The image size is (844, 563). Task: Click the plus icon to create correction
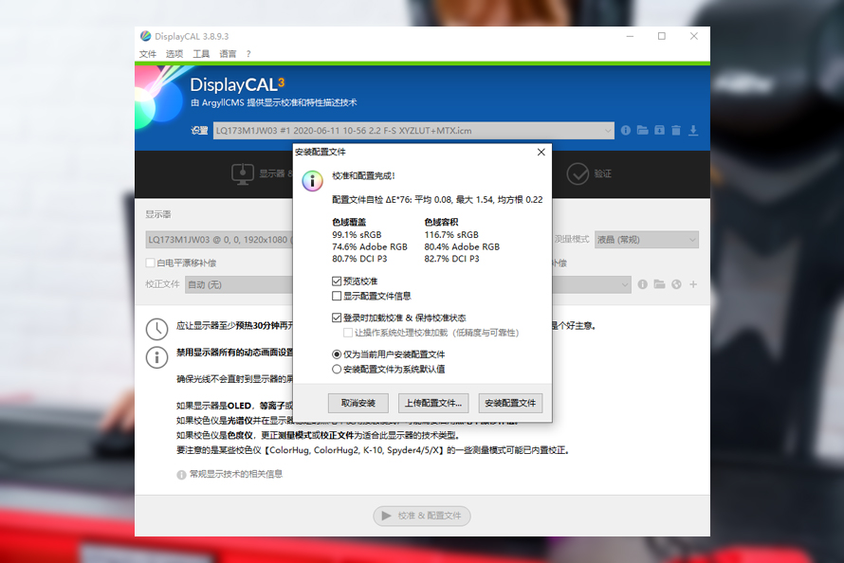pyautogui.click(x=693, y=284)
